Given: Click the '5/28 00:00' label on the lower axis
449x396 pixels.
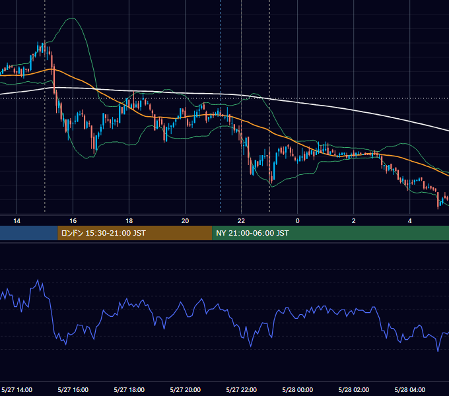Looking at the screenshot, I should tap(298, 389).
